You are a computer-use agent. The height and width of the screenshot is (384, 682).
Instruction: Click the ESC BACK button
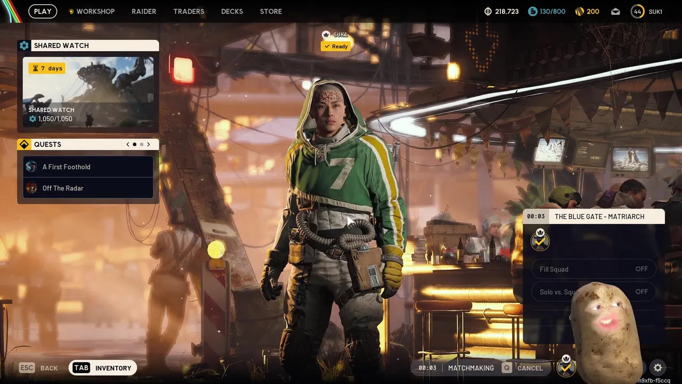tap(39, 368)
